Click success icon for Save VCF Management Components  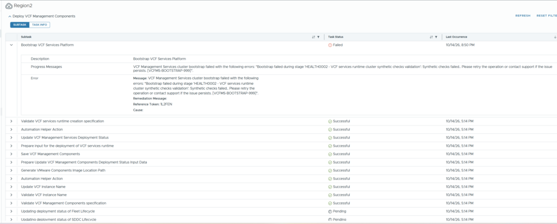pyautogui.click(x=330, y=154)
